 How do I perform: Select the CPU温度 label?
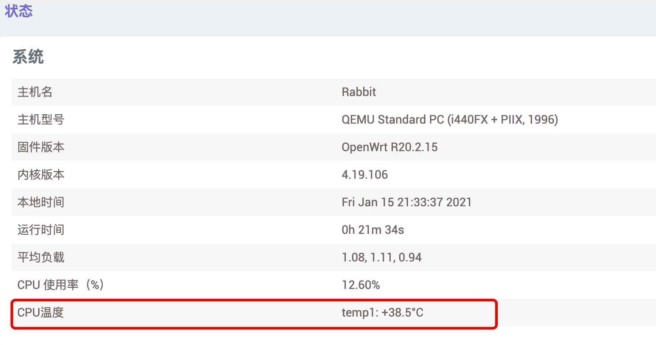pyautogui.click(x=40, y=313)
